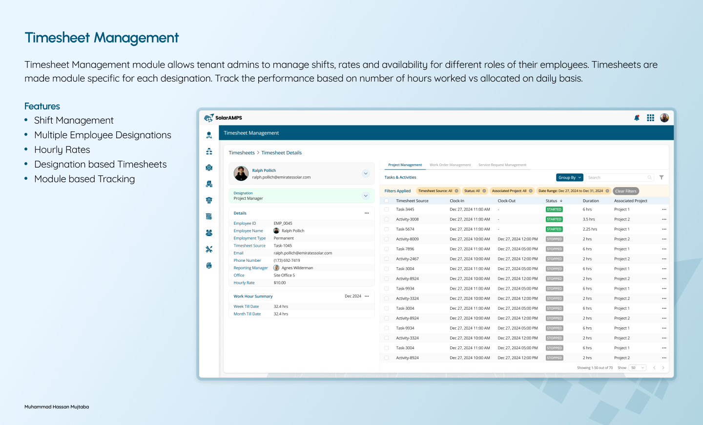Click the profile avatar in the top-right corner

coord(664,118)
